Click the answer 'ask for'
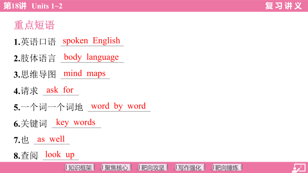The width and height of the screenshot is (308, 173). tap(60, 90)
